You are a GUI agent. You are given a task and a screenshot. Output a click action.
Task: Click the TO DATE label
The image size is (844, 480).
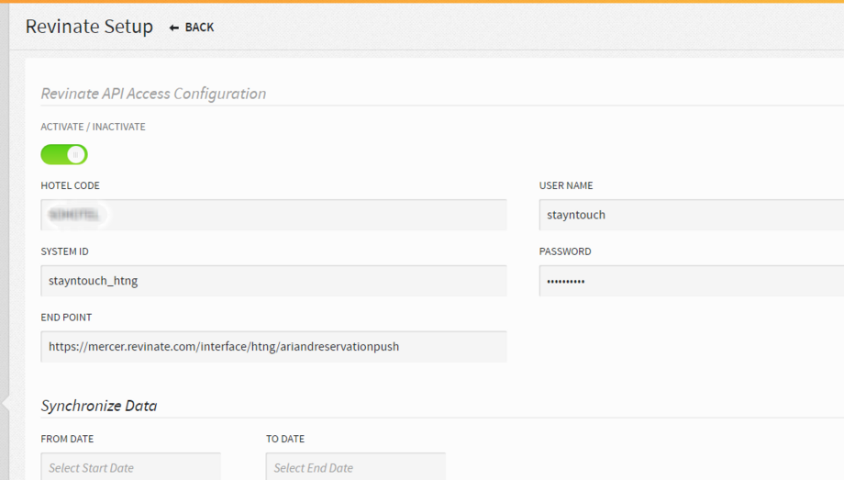click(x=285, y=439)
